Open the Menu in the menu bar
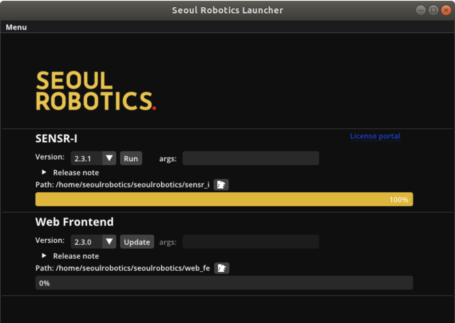Screen dimensions: 455x323 pyautogui.click(x=16, y=27)
